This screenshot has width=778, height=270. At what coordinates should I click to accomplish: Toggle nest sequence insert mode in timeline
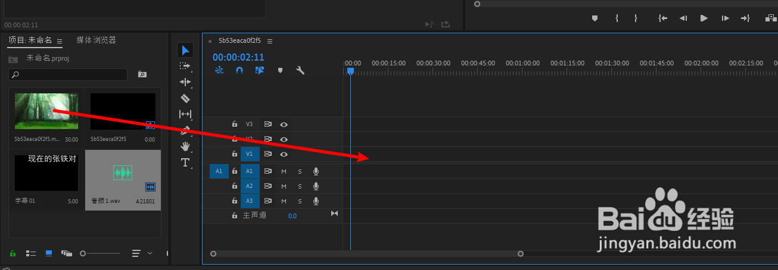tap(219, 70)
